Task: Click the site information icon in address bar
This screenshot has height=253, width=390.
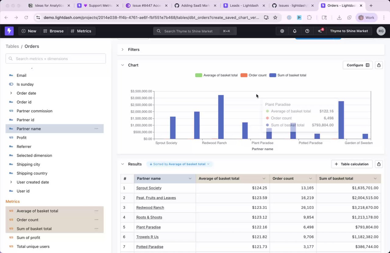Action: [38, 18]
